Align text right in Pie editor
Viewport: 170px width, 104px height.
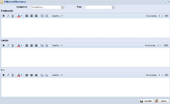click(x=36, y=75)
